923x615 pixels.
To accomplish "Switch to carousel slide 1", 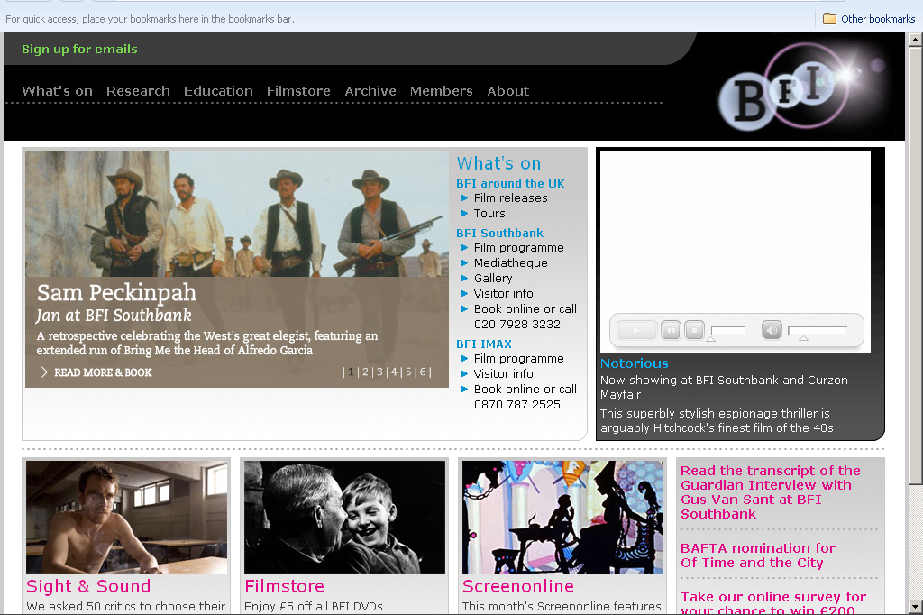I will click(x=351, y=372).
